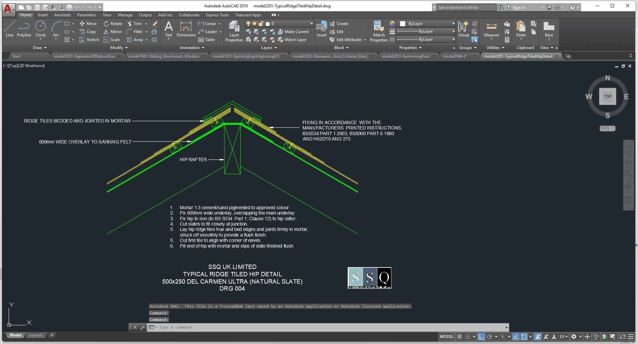Select the Circle tool
Screen dimensions: 638x344
tap(41, 29)
